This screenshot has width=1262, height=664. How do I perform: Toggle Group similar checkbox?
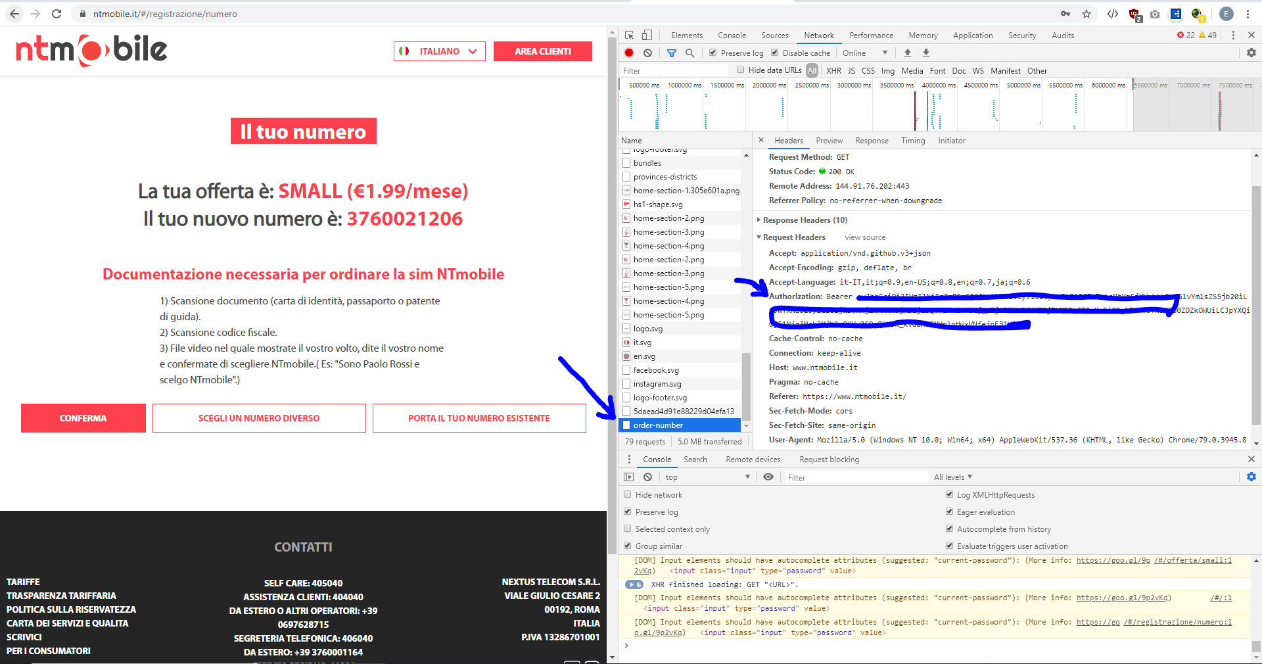(628, 546)
